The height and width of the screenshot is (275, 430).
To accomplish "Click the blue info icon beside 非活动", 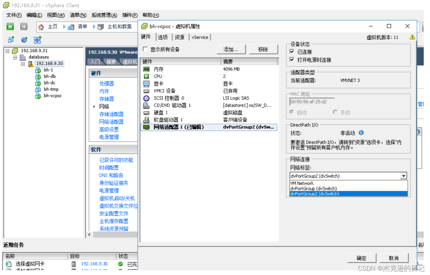I will (x=361, y=133).
